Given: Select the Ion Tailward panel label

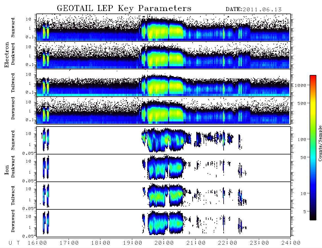Looking at the screenshot, I should [x=13, y=196].
